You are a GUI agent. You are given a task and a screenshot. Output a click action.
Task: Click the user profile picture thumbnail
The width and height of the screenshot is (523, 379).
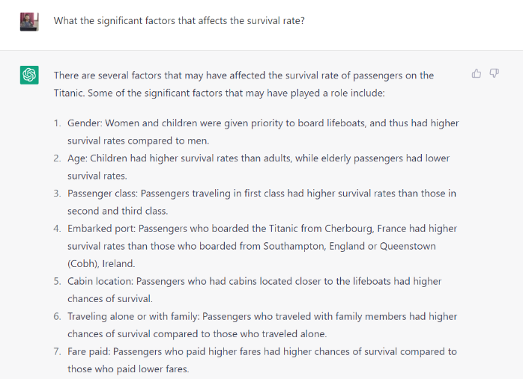(x=29, y=21)
